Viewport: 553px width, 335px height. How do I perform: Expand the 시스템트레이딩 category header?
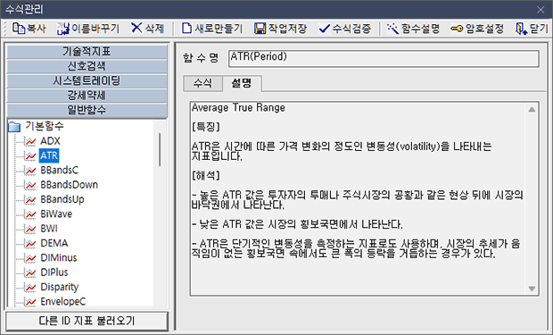tap(87, 81)
